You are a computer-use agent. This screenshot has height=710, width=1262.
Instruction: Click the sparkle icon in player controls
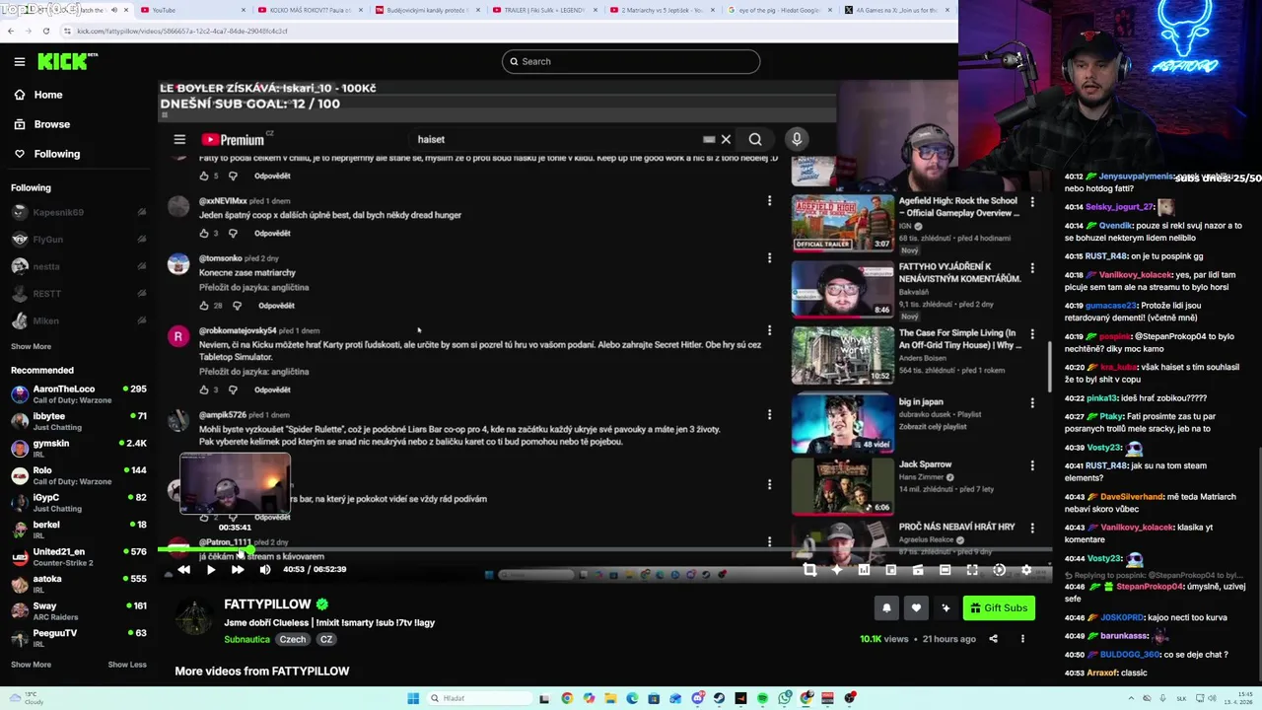[x=836, y=570]
